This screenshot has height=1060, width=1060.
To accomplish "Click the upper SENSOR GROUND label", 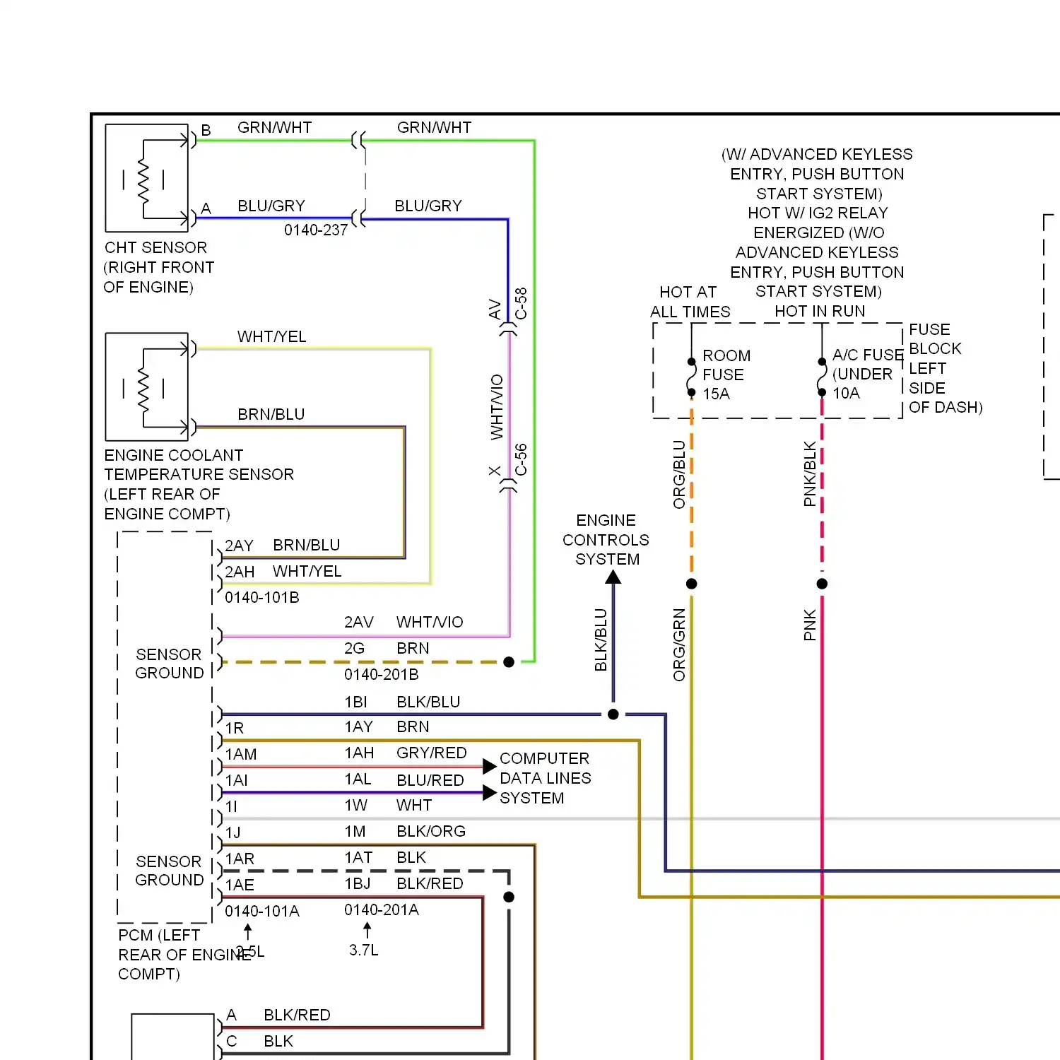I will [169, 664].
